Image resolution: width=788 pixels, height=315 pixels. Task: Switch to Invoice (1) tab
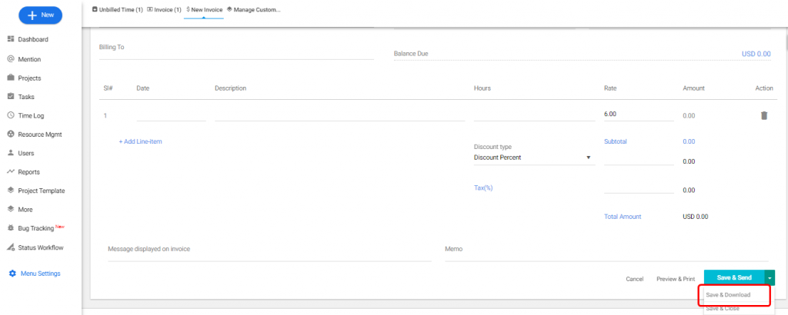coord(165,9)
